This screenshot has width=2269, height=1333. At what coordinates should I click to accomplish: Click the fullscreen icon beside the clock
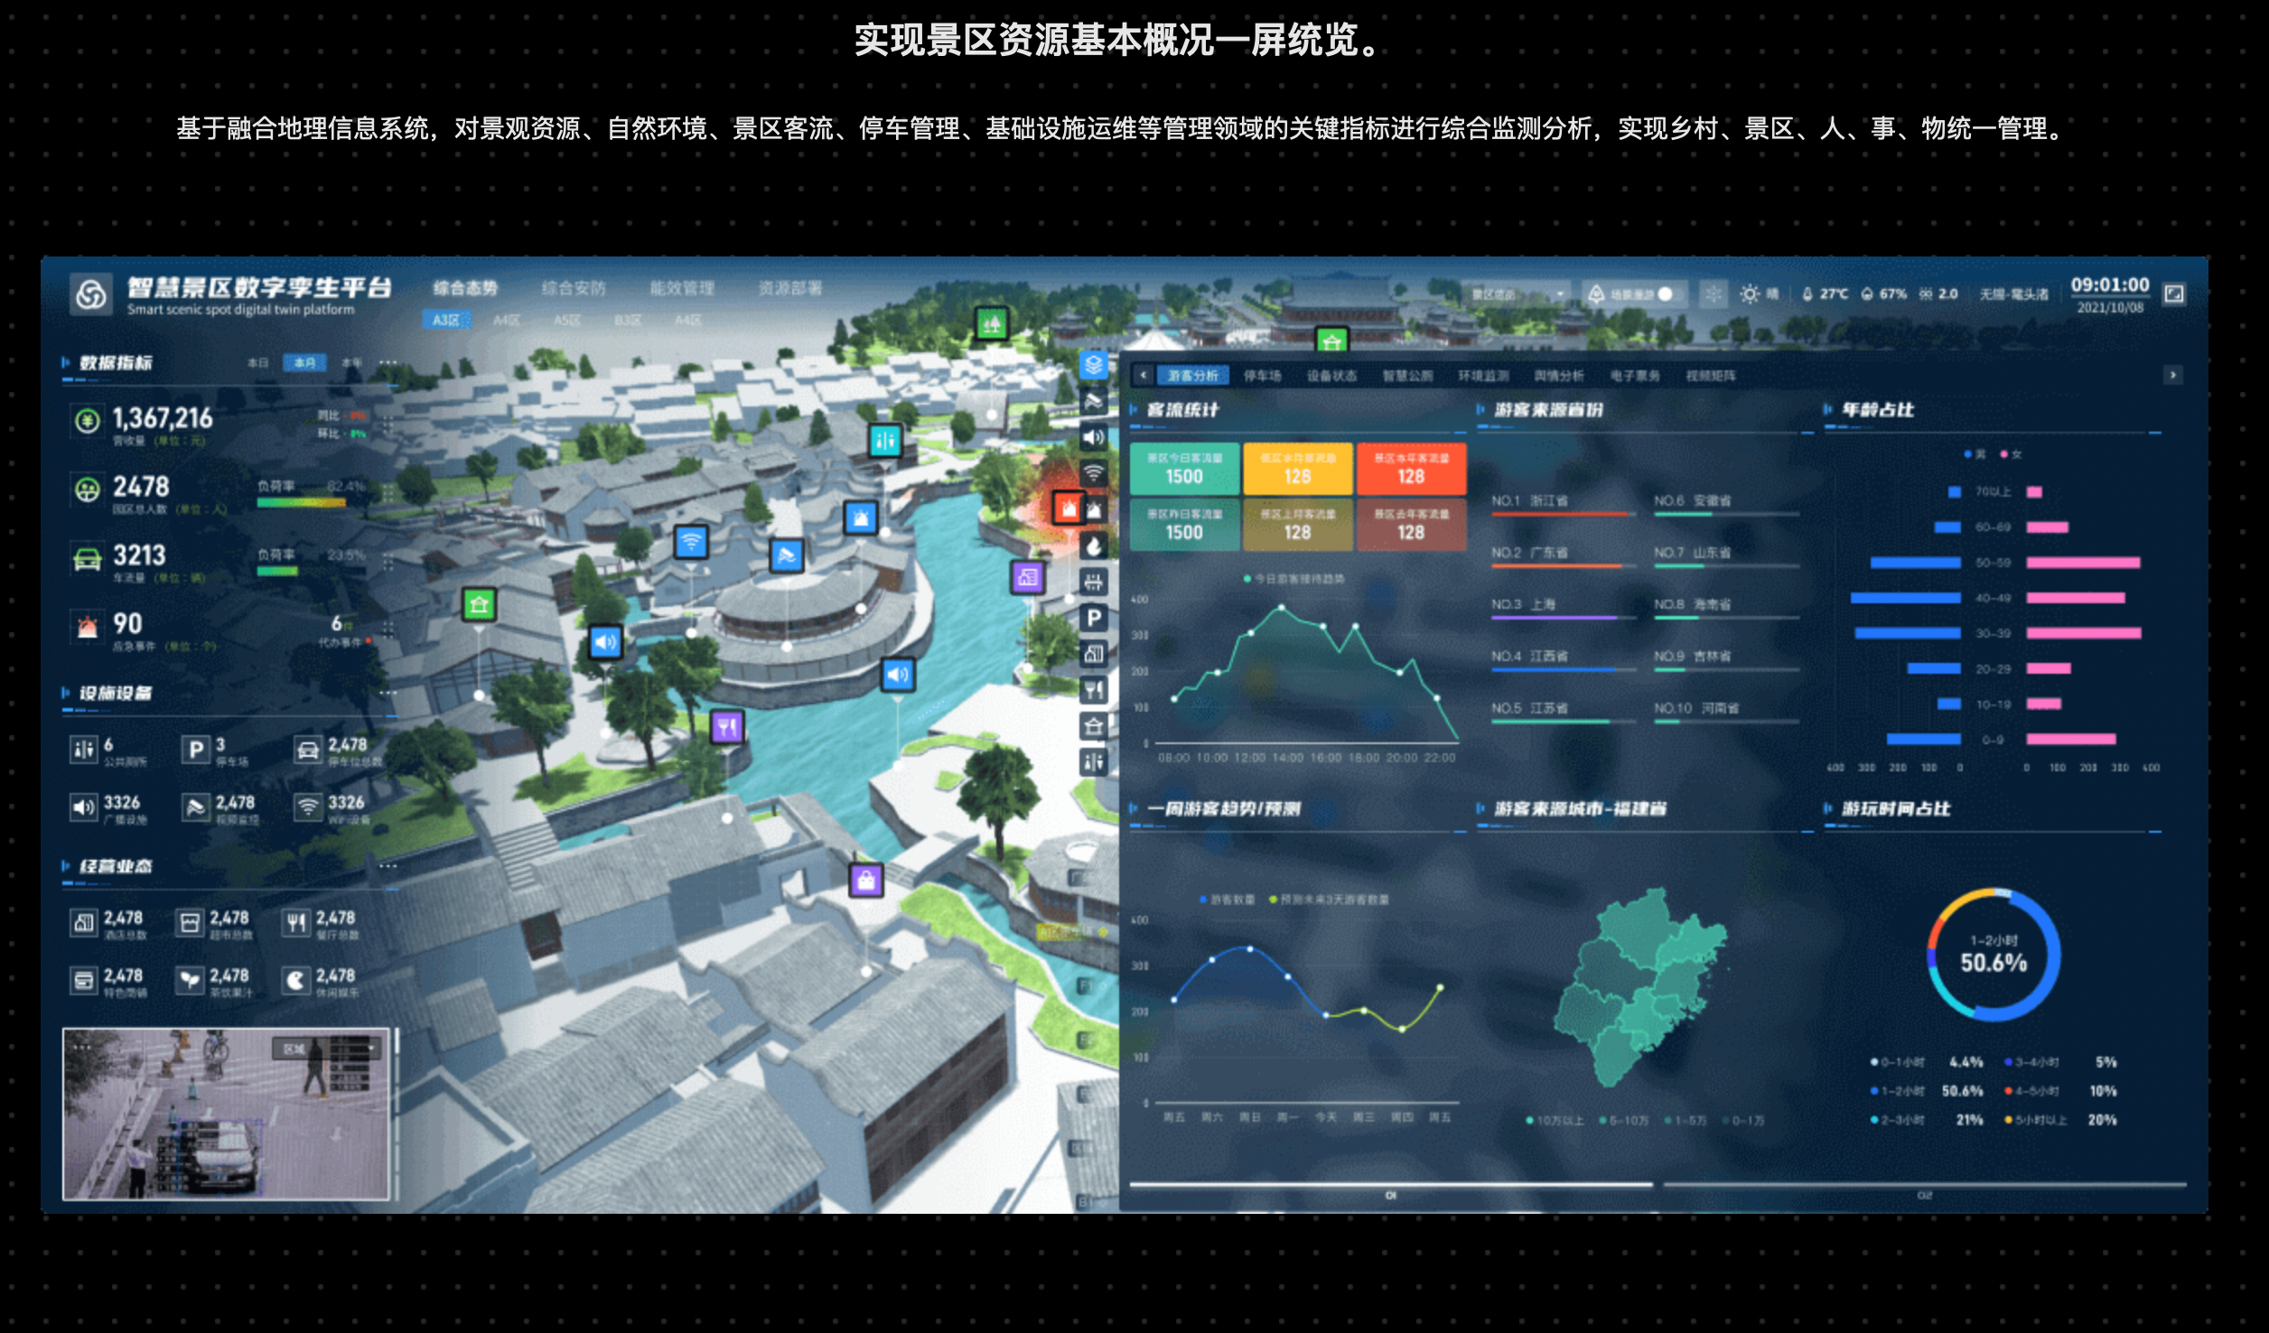(x=2174, y=294)
